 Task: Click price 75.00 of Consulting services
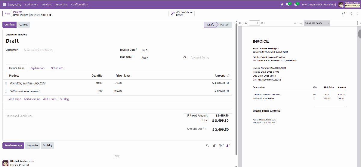[119, 83]
